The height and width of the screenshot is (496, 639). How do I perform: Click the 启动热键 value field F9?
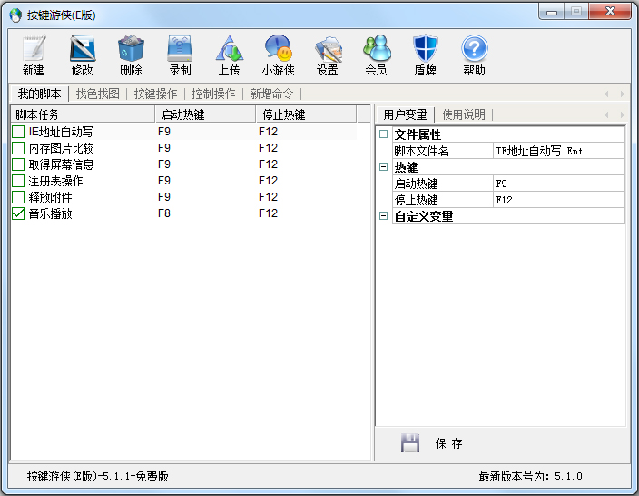click(557, 184)
